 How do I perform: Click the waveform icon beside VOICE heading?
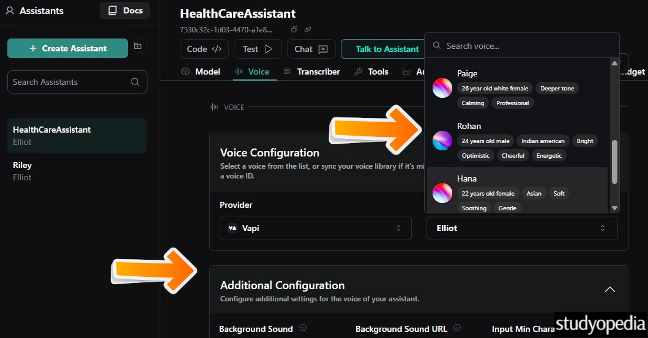[x=214, y=107]
